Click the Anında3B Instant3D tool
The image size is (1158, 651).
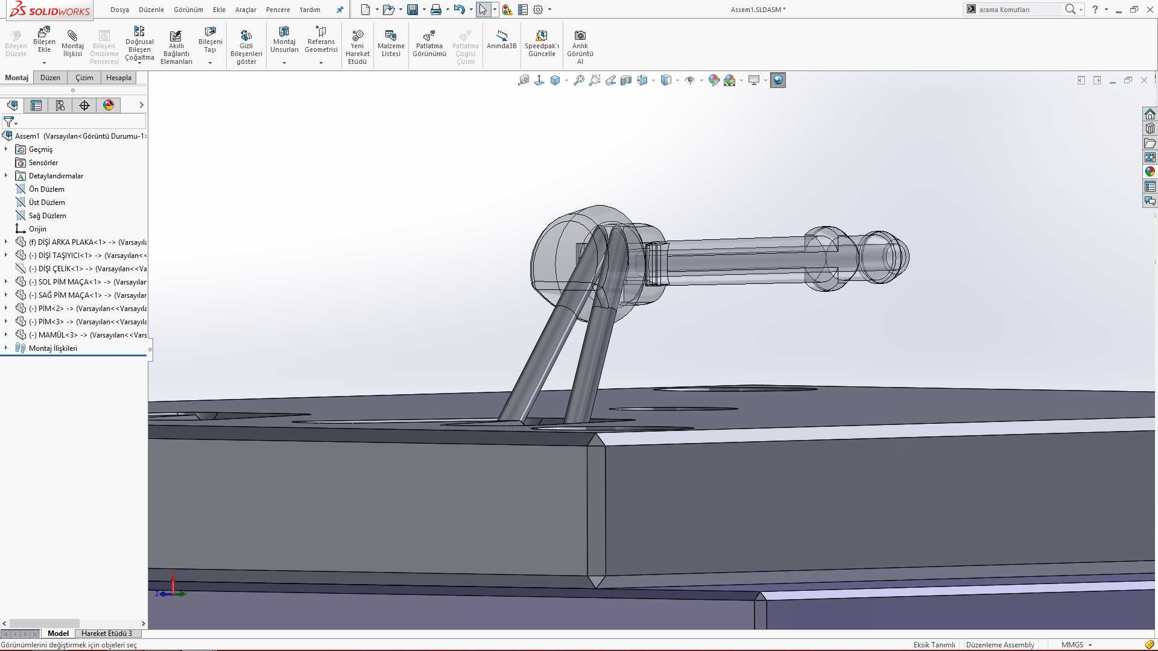(501, 40)
